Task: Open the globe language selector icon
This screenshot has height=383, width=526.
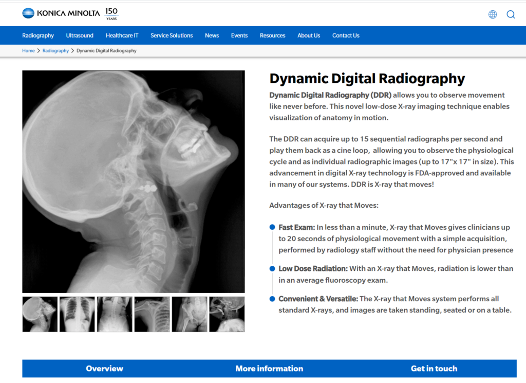Action: pyautogui.click(x=493, y=14)
